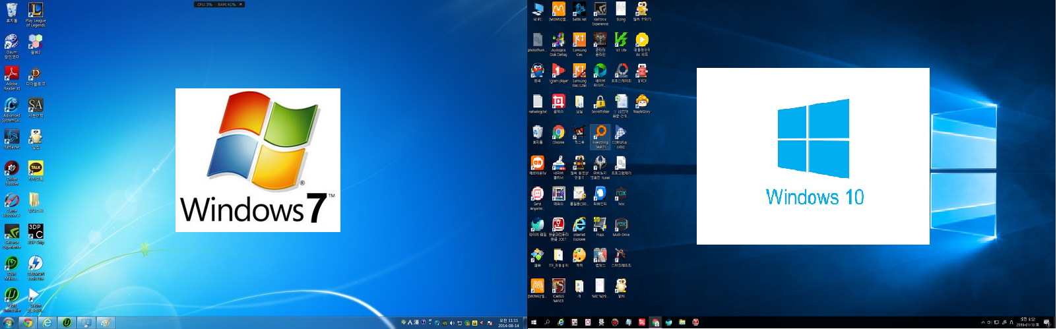Open GeForce Experience on Windows 10 desktop
Image resolution: width=1057 pixels, height=329 pixels.
coord(600,13)
